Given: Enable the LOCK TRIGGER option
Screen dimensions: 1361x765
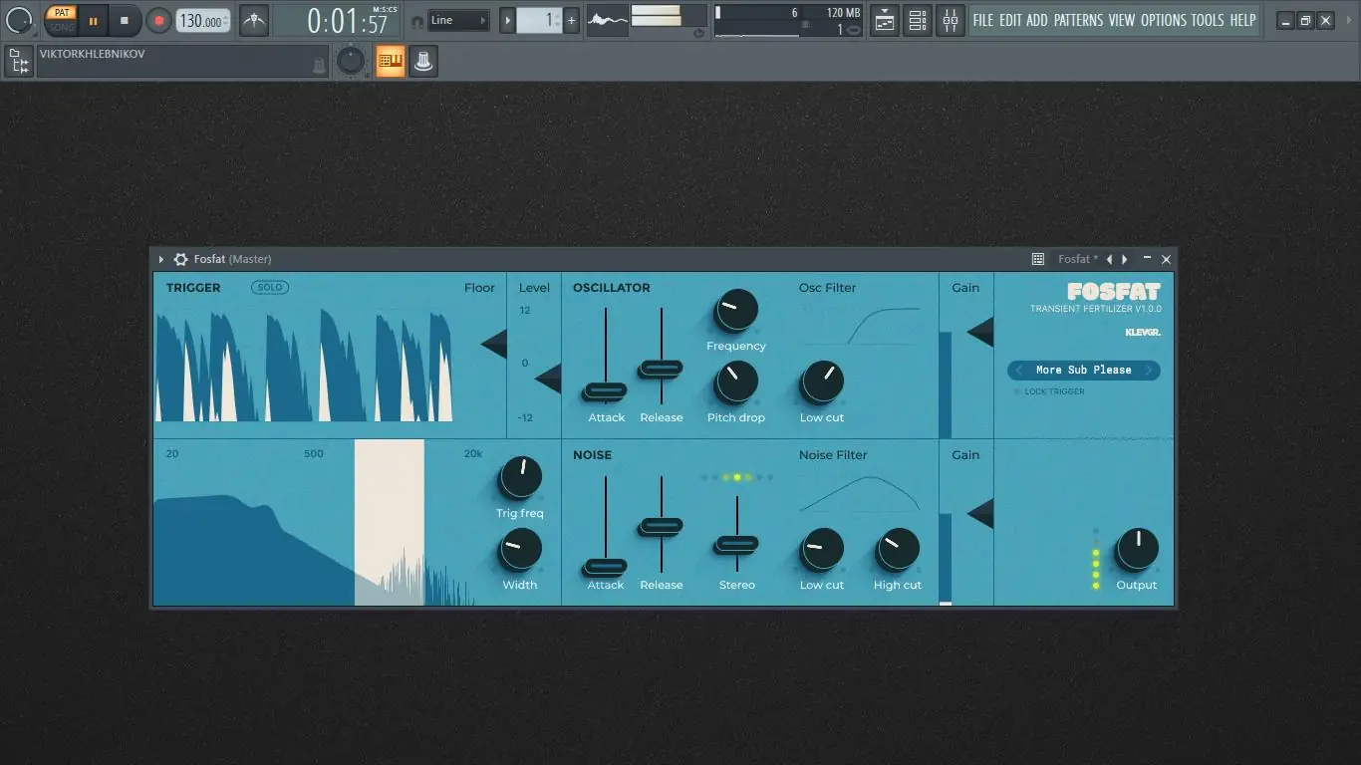Looking at the screenshot, I should (1050, 391).
